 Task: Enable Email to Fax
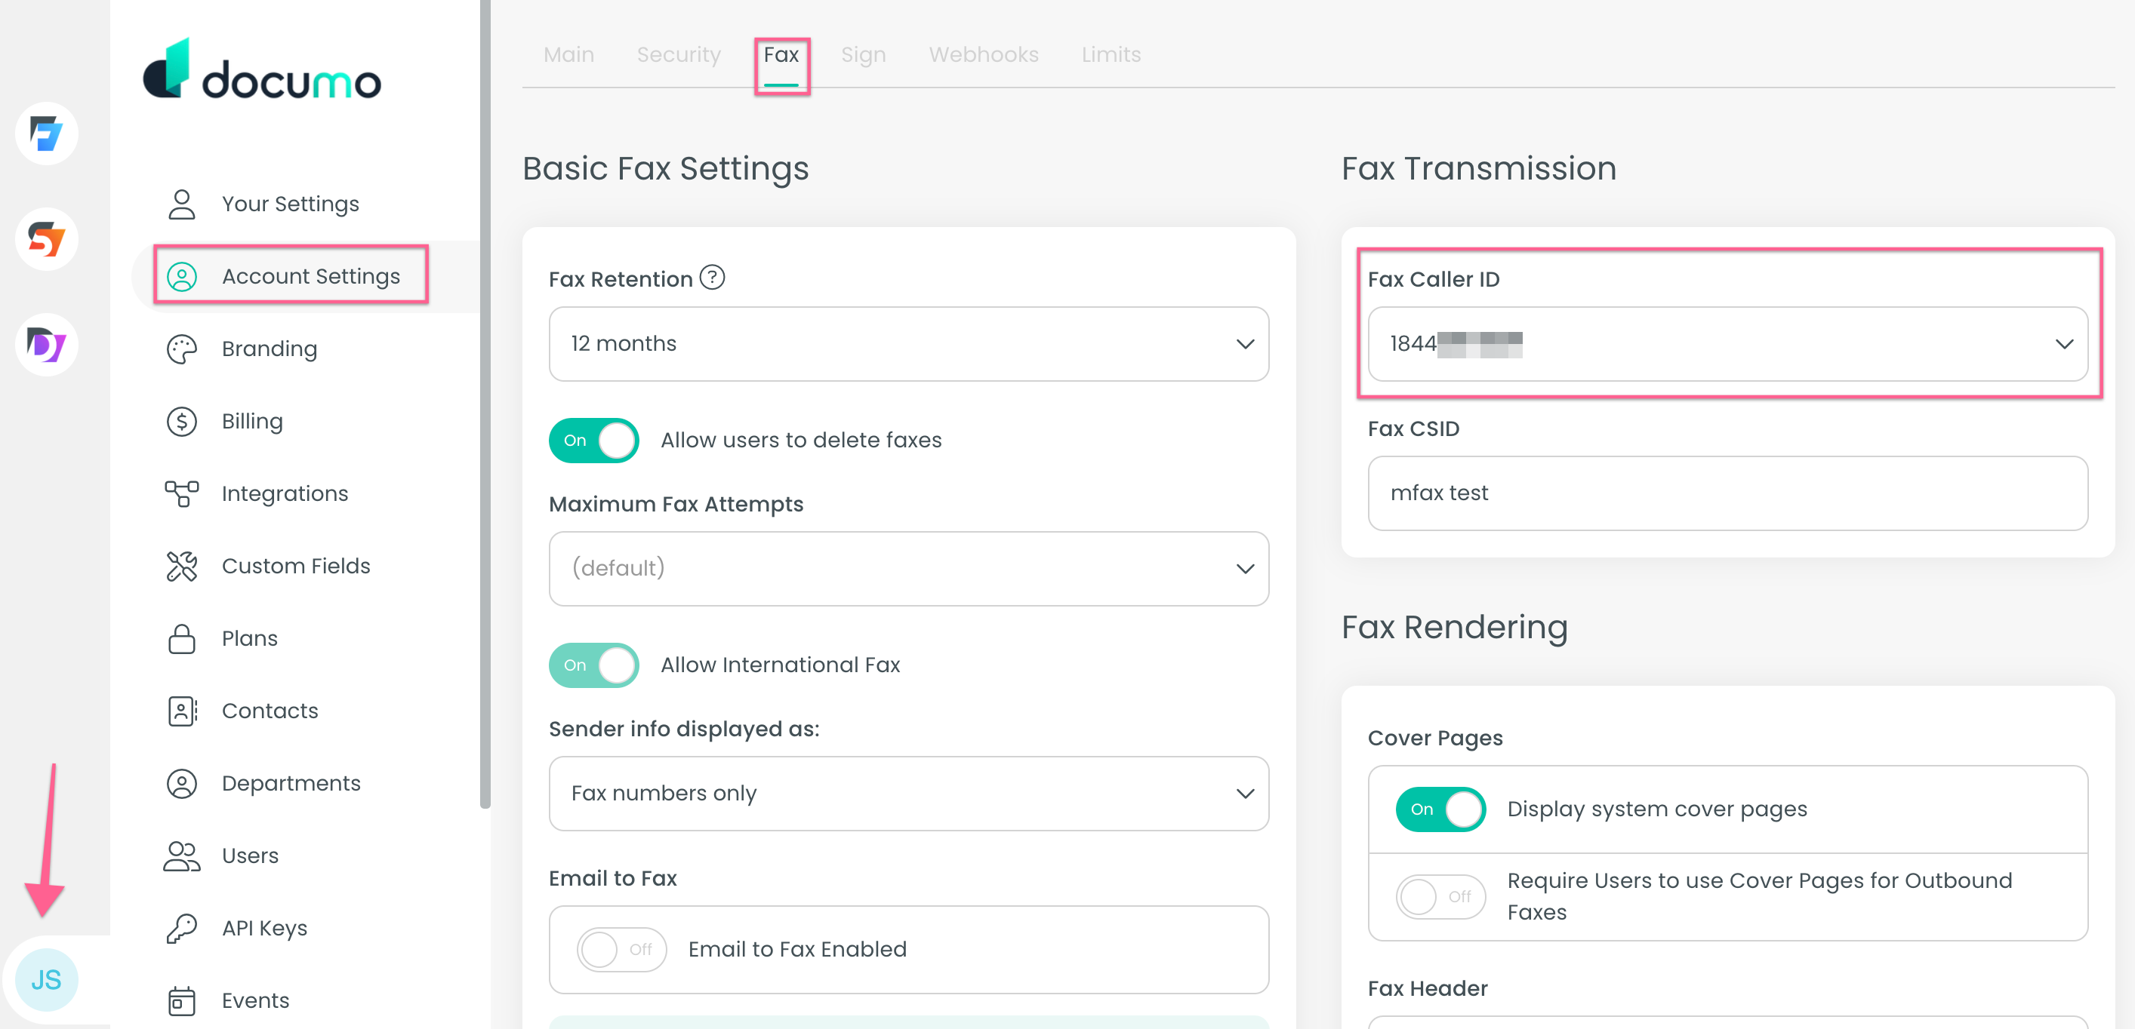click(x=621, y=950)
